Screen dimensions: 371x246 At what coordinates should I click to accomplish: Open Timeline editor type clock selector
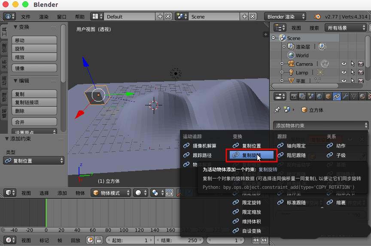pyautogui.click(x=10, y=240)
